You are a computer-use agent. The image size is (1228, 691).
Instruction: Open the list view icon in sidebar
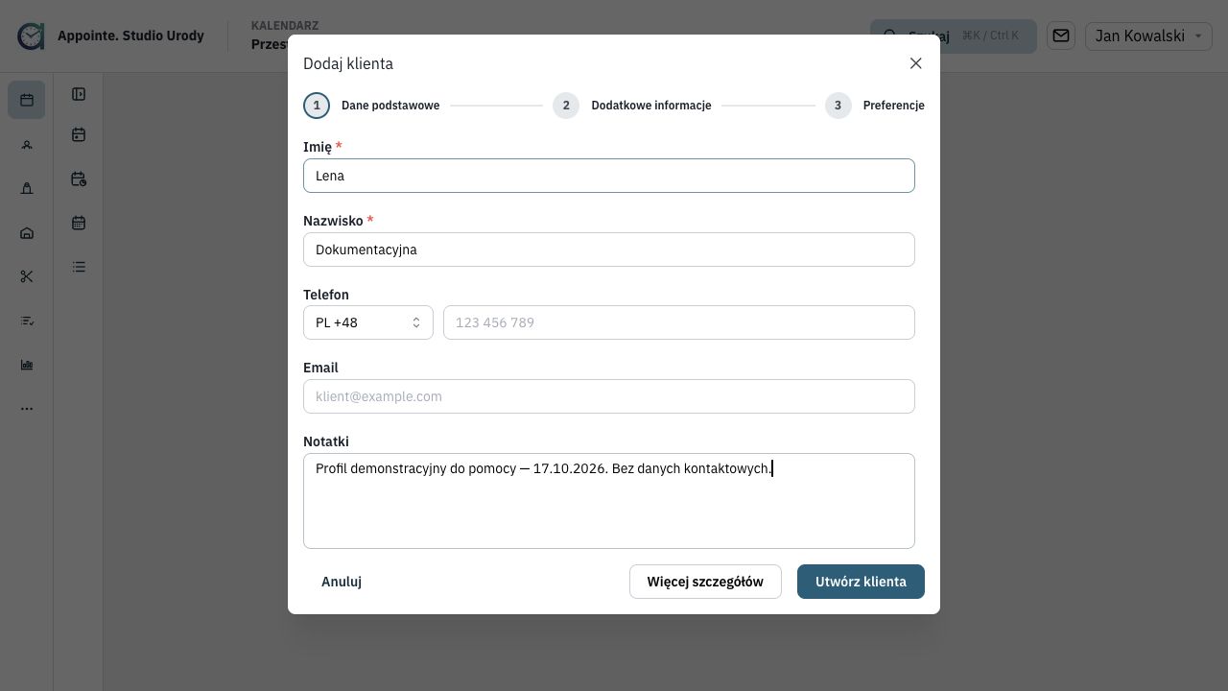[x=79, y=267]
